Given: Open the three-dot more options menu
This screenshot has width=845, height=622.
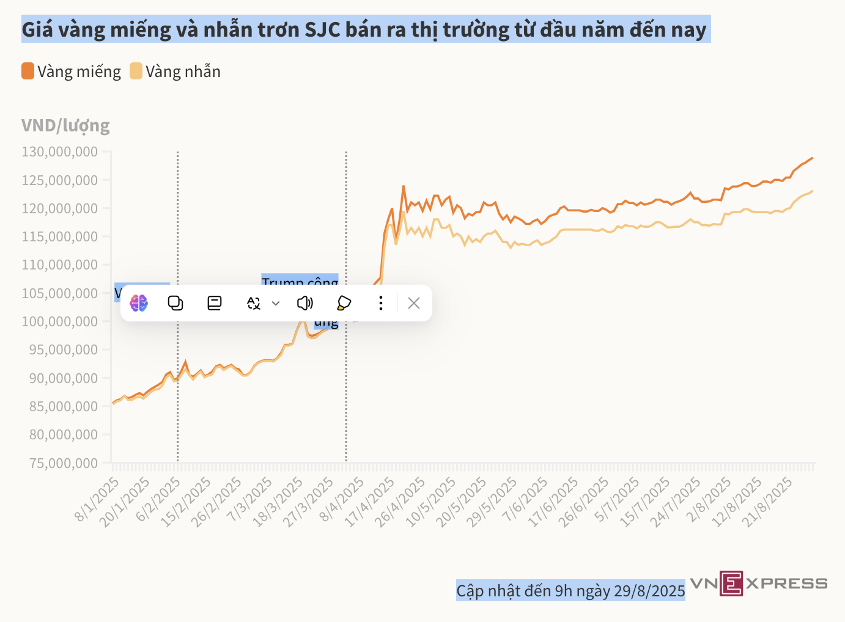Looking at the screenshot, I should click(381, 303).
